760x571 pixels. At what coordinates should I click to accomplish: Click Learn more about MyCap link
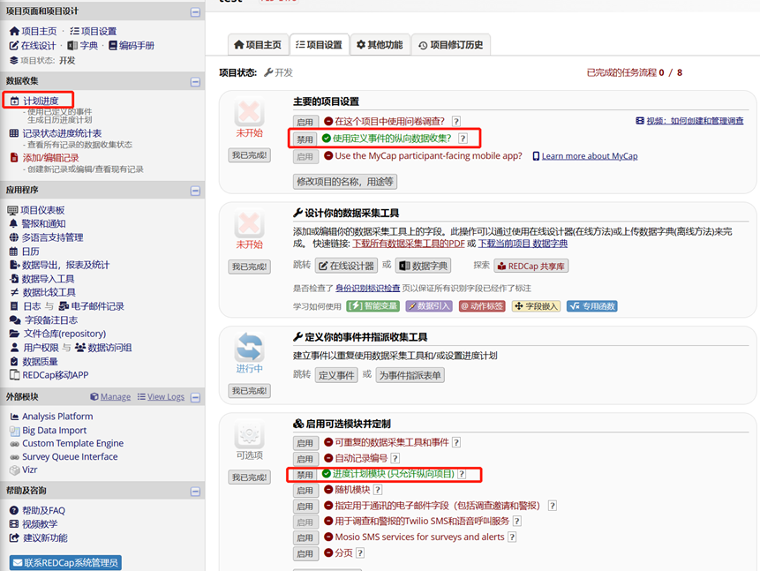590,156
